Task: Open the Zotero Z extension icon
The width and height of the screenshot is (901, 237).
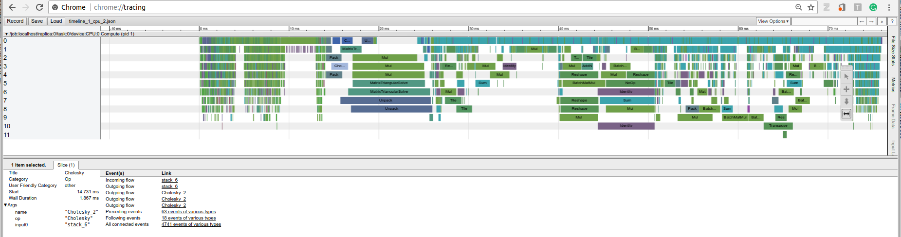Action: (827, 7)
